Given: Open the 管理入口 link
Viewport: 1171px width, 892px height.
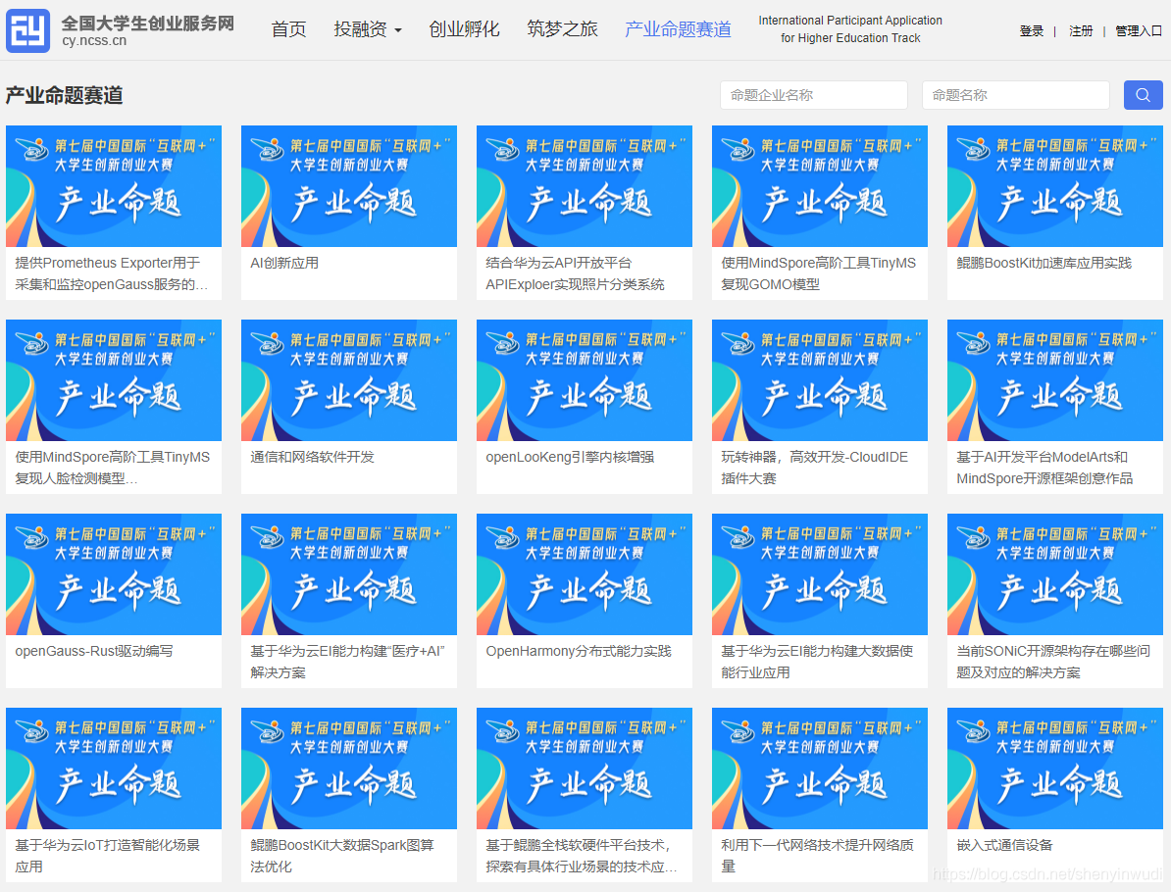Looking at the screenshot, I should click(x=1138, y=30).
